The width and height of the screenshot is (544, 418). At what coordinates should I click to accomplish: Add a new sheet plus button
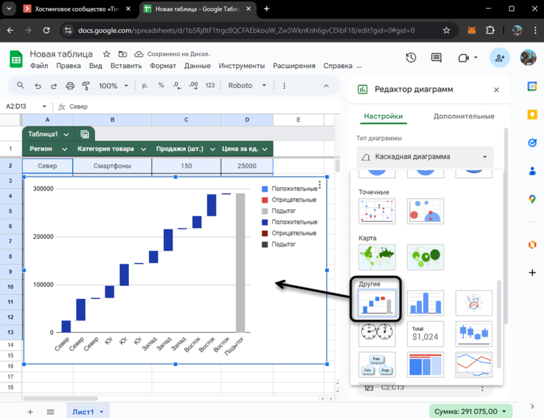point(30,412)
